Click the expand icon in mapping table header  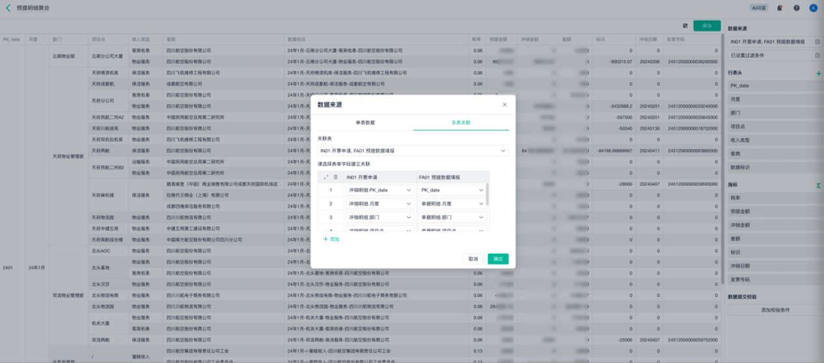[x=326, y=177]
